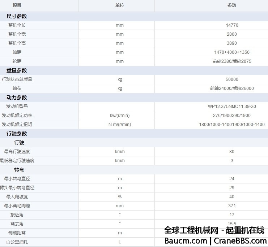Select the 转弯 subsection heading
Screen dimensions: 268x247
pyautogui.click(x=19, y=170)
